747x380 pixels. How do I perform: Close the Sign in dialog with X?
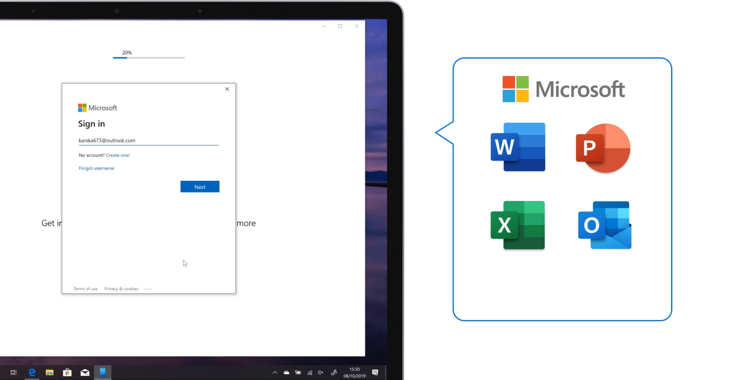(227, 89)
